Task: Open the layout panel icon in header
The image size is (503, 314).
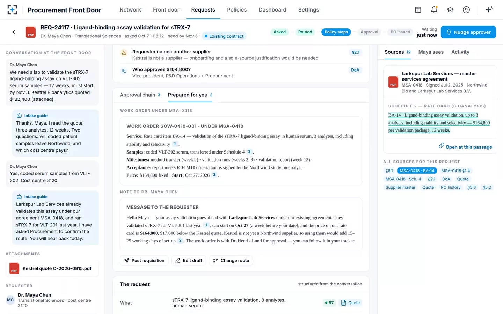Action: pyautogui.click(x=418, y=10)
